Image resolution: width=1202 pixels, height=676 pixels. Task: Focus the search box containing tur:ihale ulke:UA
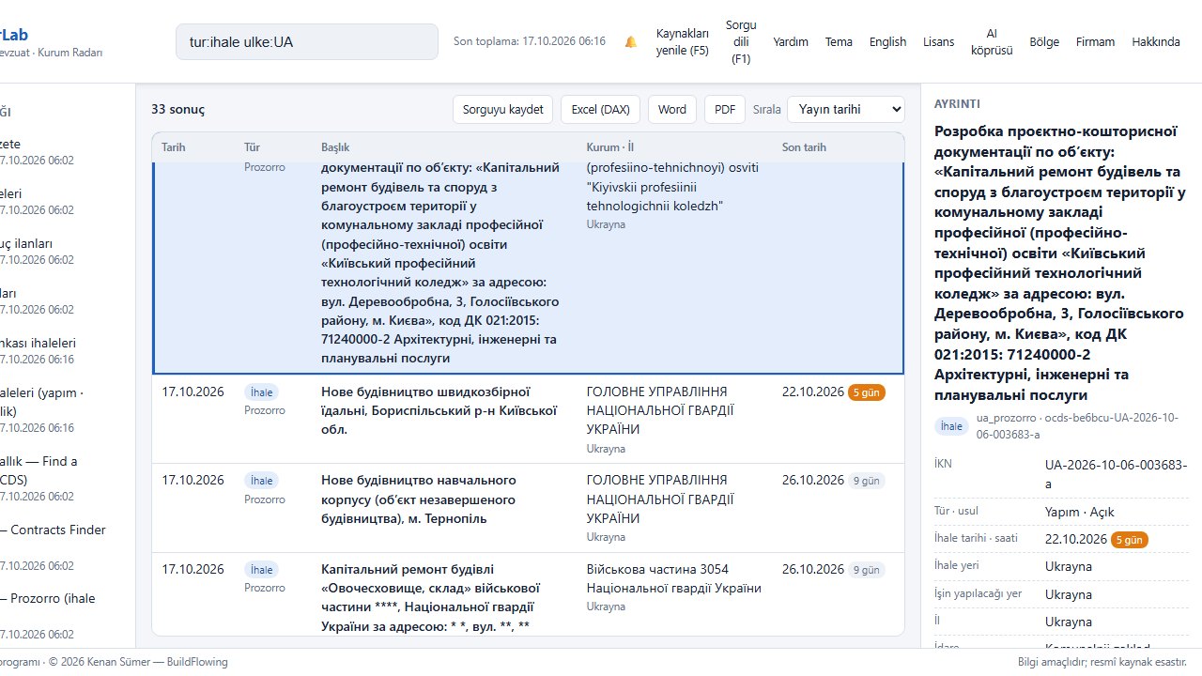point(307,42)
